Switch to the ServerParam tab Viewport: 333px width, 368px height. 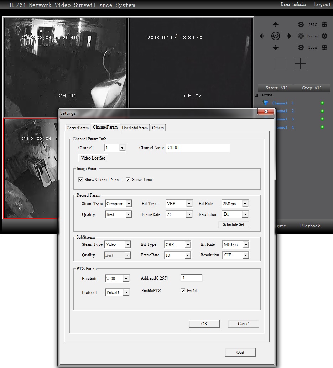tap(78, 128)
